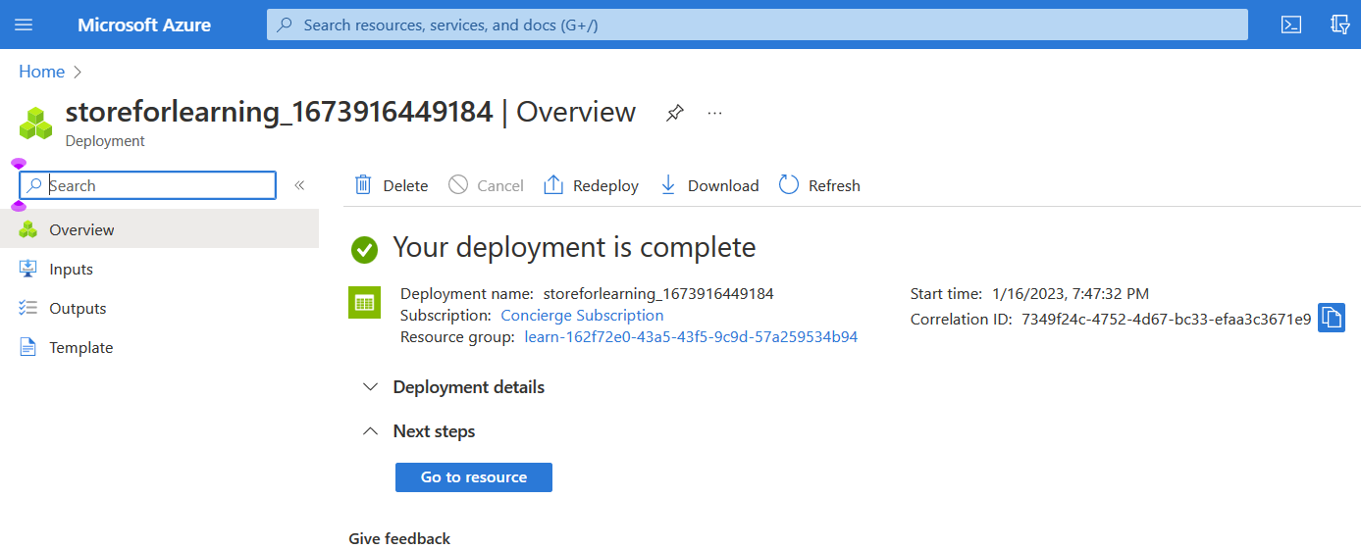Collapse the sidebar with the double chevron
Viewport: 1361px width, 549px height.
299,185
